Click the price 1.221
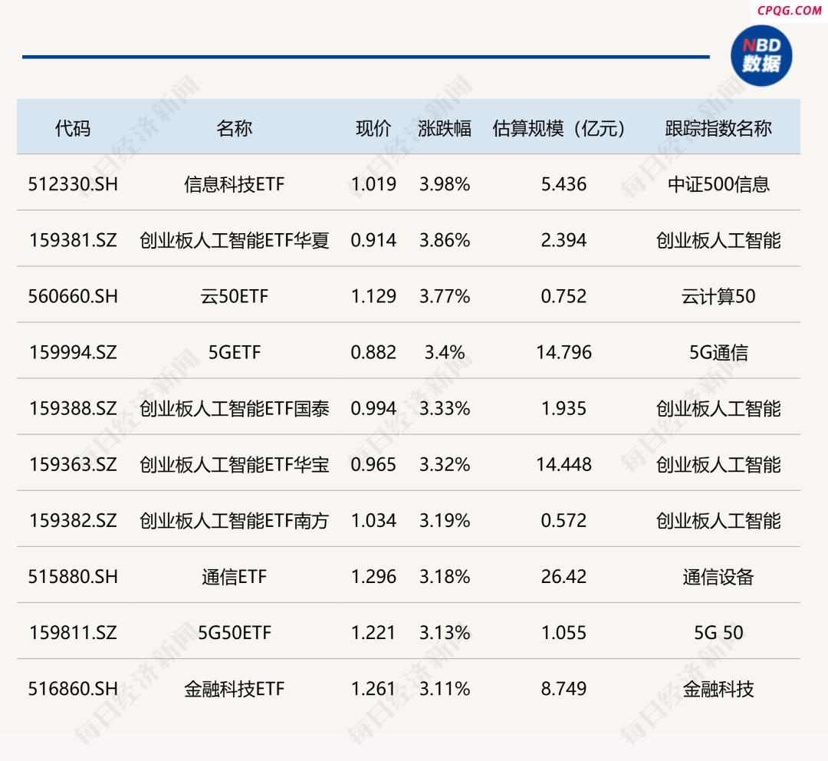Viewport: 828px width, 761px height. (x=373, y=633)
